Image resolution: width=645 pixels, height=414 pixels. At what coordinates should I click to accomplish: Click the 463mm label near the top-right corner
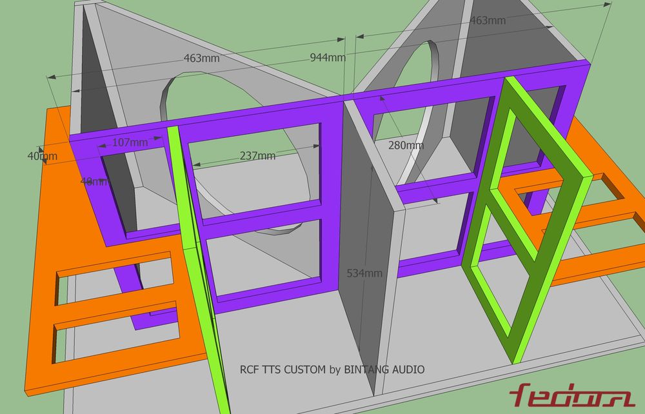[x=487, y=21]
